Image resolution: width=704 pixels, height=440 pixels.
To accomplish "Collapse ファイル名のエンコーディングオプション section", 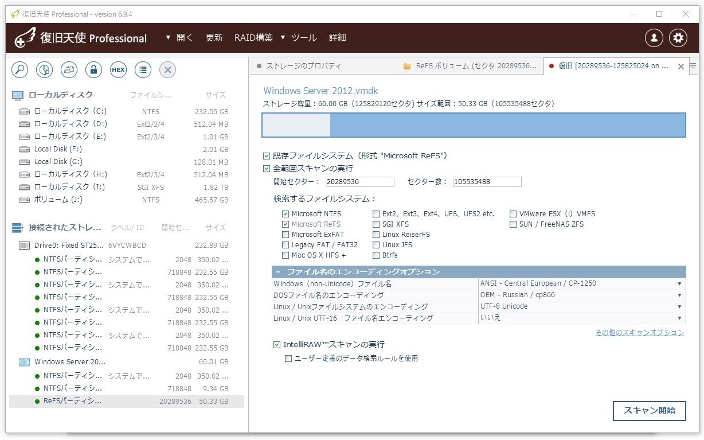I will (278, 272).
